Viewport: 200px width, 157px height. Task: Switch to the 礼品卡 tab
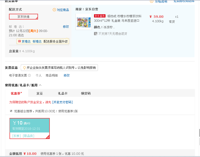click(63, 93)
